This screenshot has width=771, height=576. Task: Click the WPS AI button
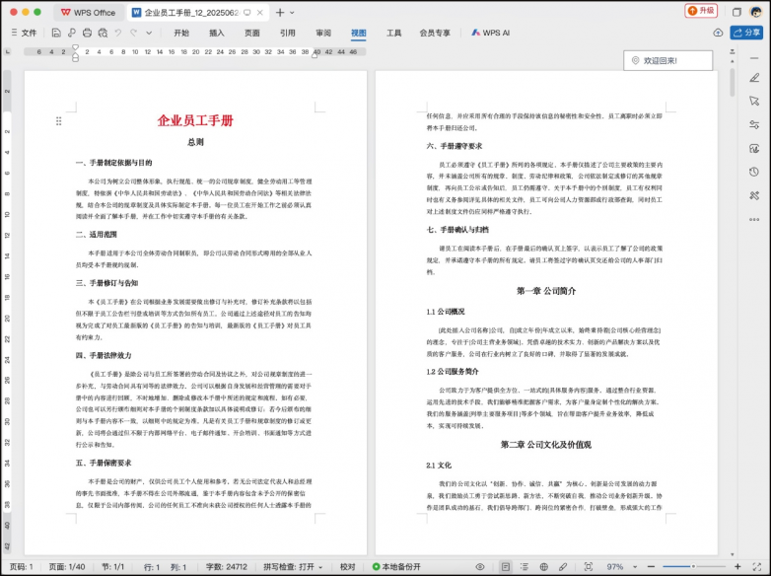coord(490,33)
